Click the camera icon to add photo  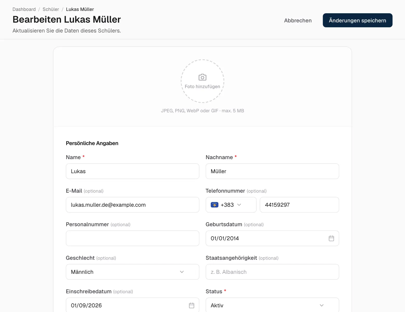(x=203, y=77)
